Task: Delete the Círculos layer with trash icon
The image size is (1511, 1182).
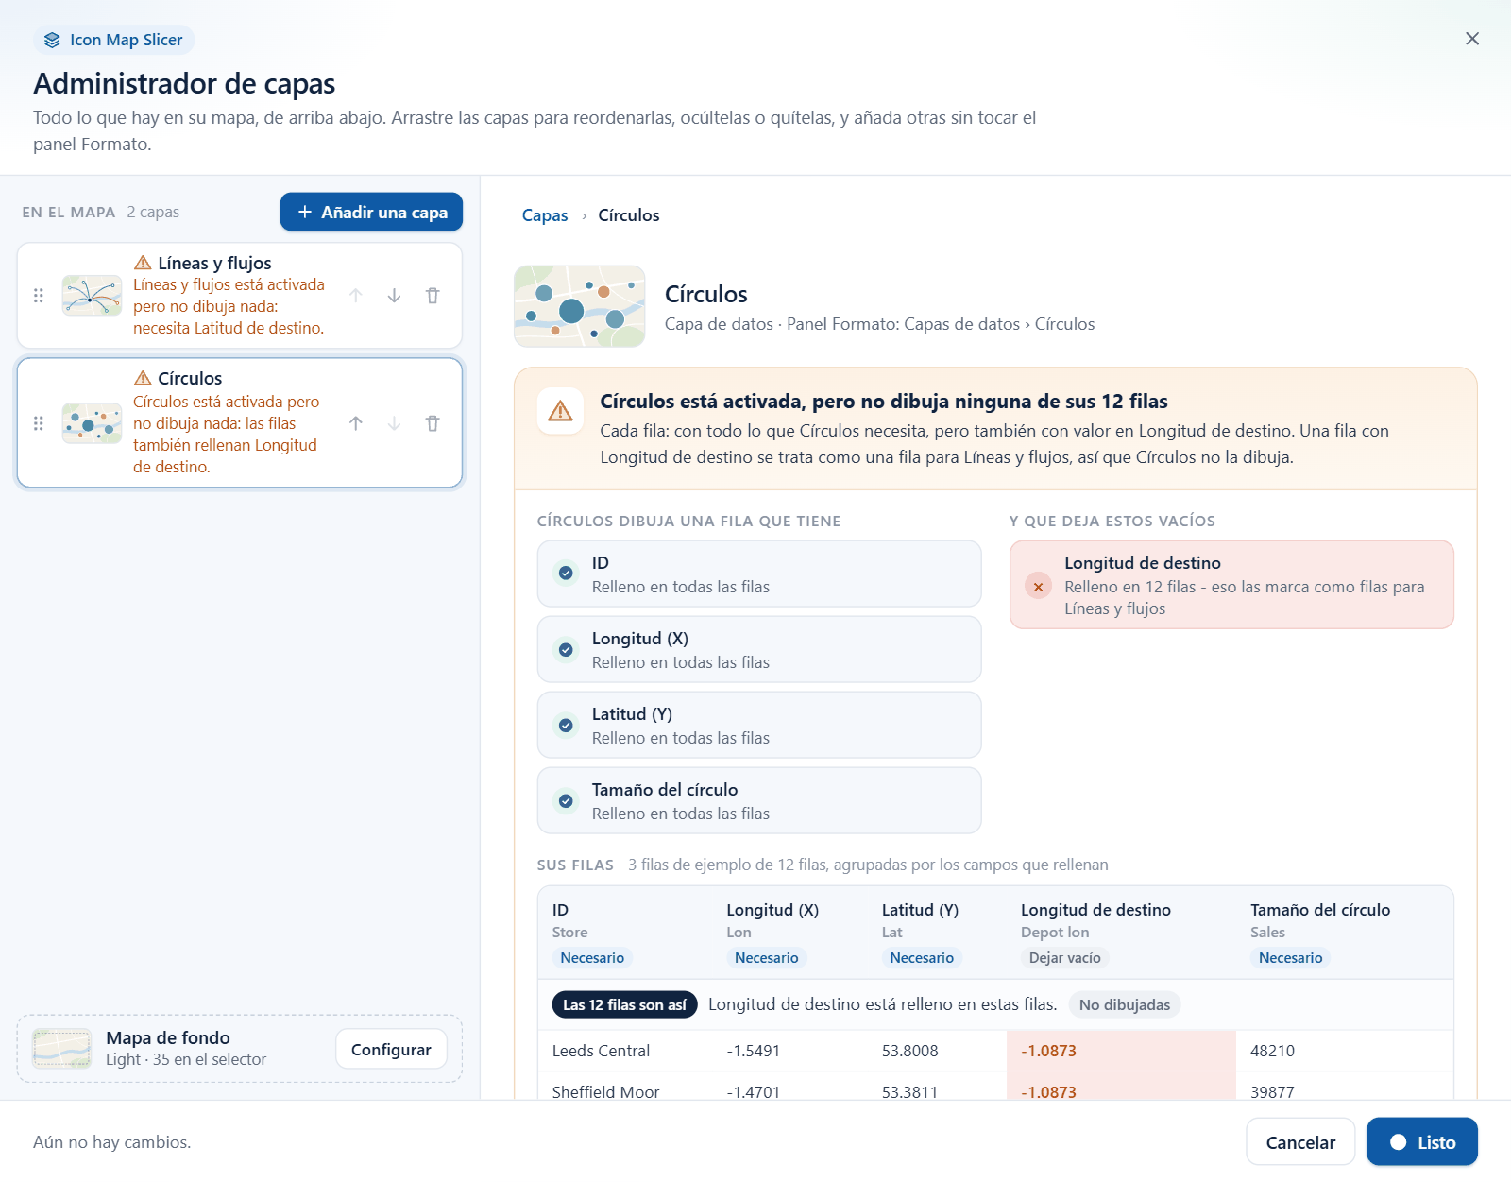Action: pos(433,423)
